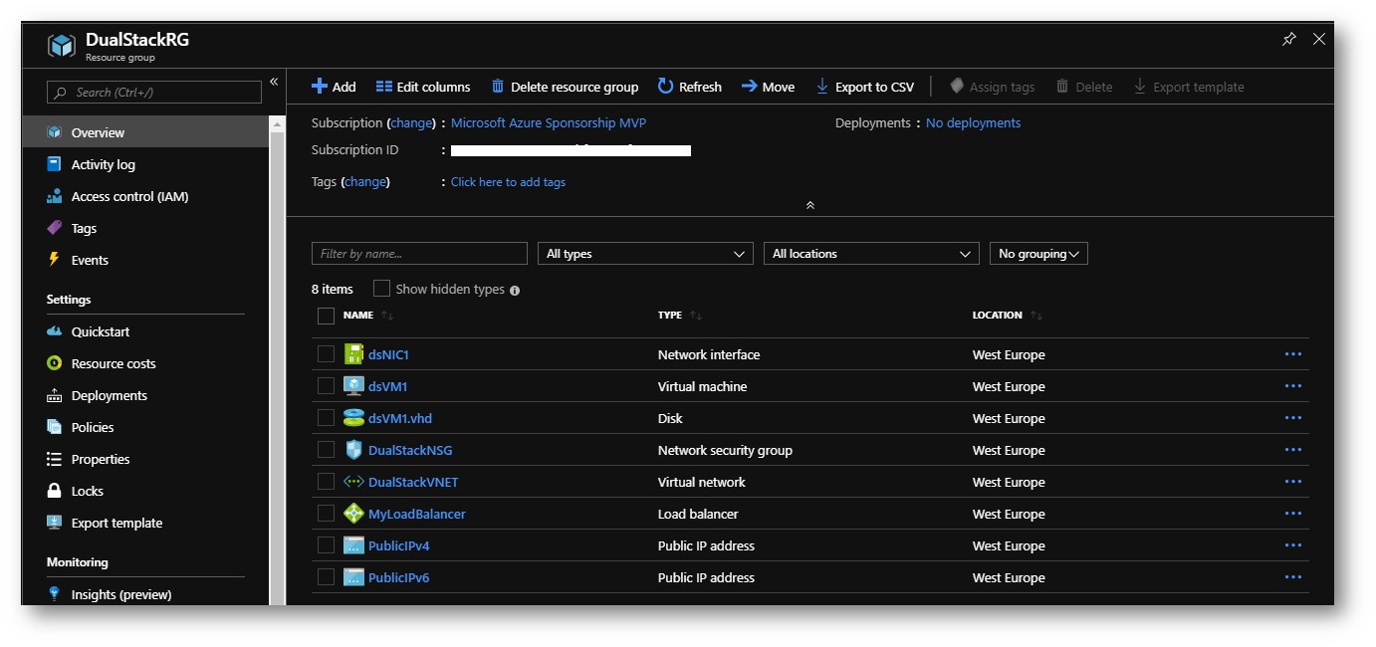Click the dsVM1 virtual machine icon

click(x=353, y=386)
